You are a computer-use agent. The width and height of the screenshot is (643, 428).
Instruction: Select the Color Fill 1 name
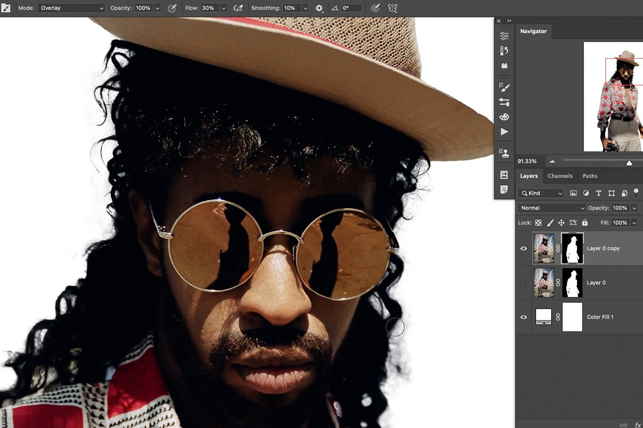click(x=600, y=317)
